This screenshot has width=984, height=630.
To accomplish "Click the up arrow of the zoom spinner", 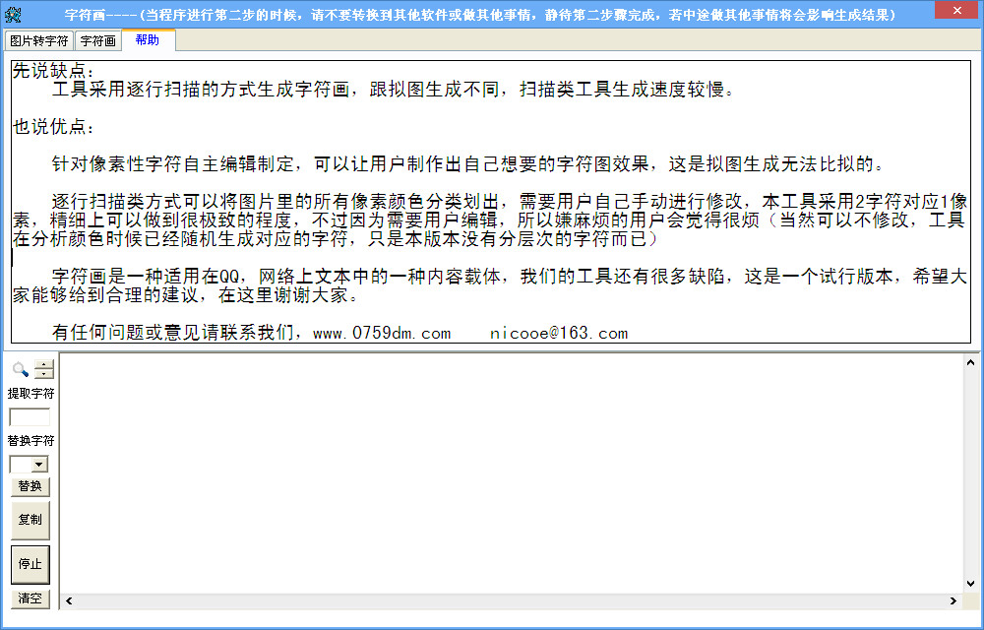I will [41, 364].
